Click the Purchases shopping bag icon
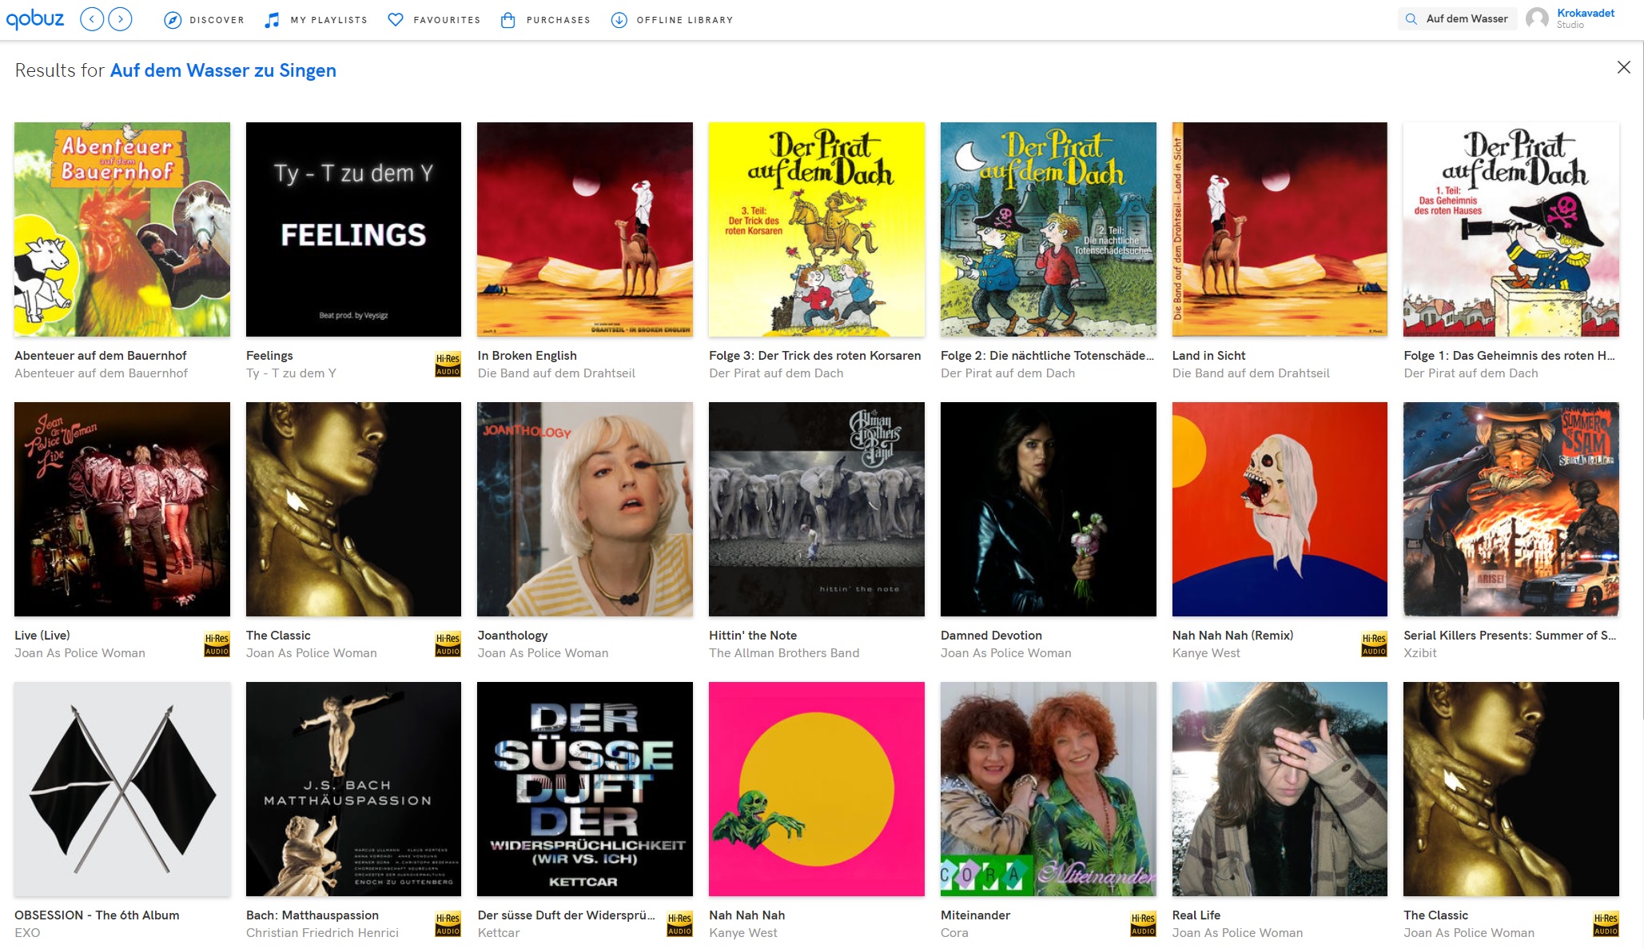Image resolution: width=1644 pixels, height=949 pixels. pyautogui.click(x=508, y=20)
